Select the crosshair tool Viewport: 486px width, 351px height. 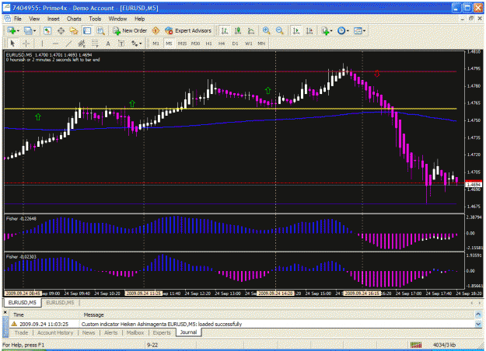pyautogui.click(x=26, y=43)
